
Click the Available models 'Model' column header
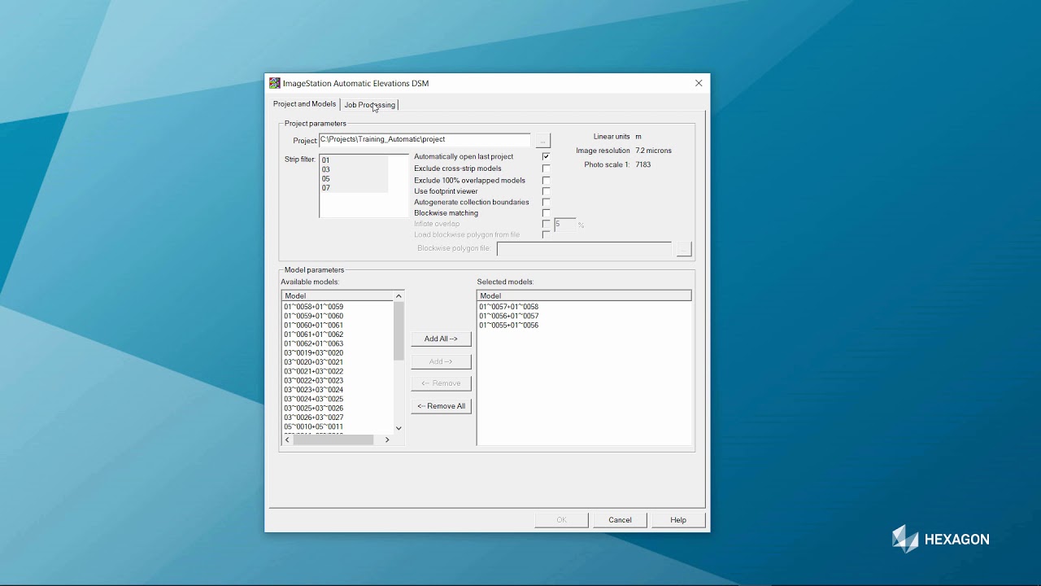pyautogui.click(x=338, y=295)
